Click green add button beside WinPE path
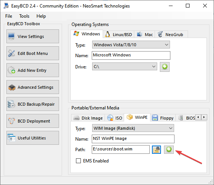This screenshot has height=185, width=214. pyautogui.click(x=169, y=150)
